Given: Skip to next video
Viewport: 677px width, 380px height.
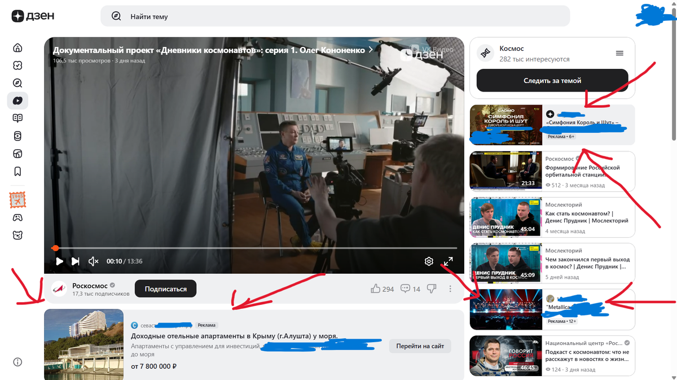Looking at the screenshot, I should [76, 261].
